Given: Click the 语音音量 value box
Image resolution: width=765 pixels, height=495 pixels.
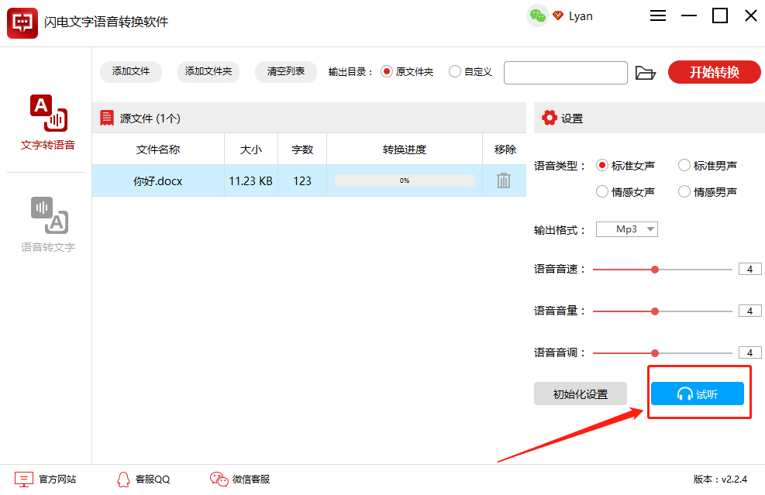Looking at the screenshot, I should coord(749,311).
